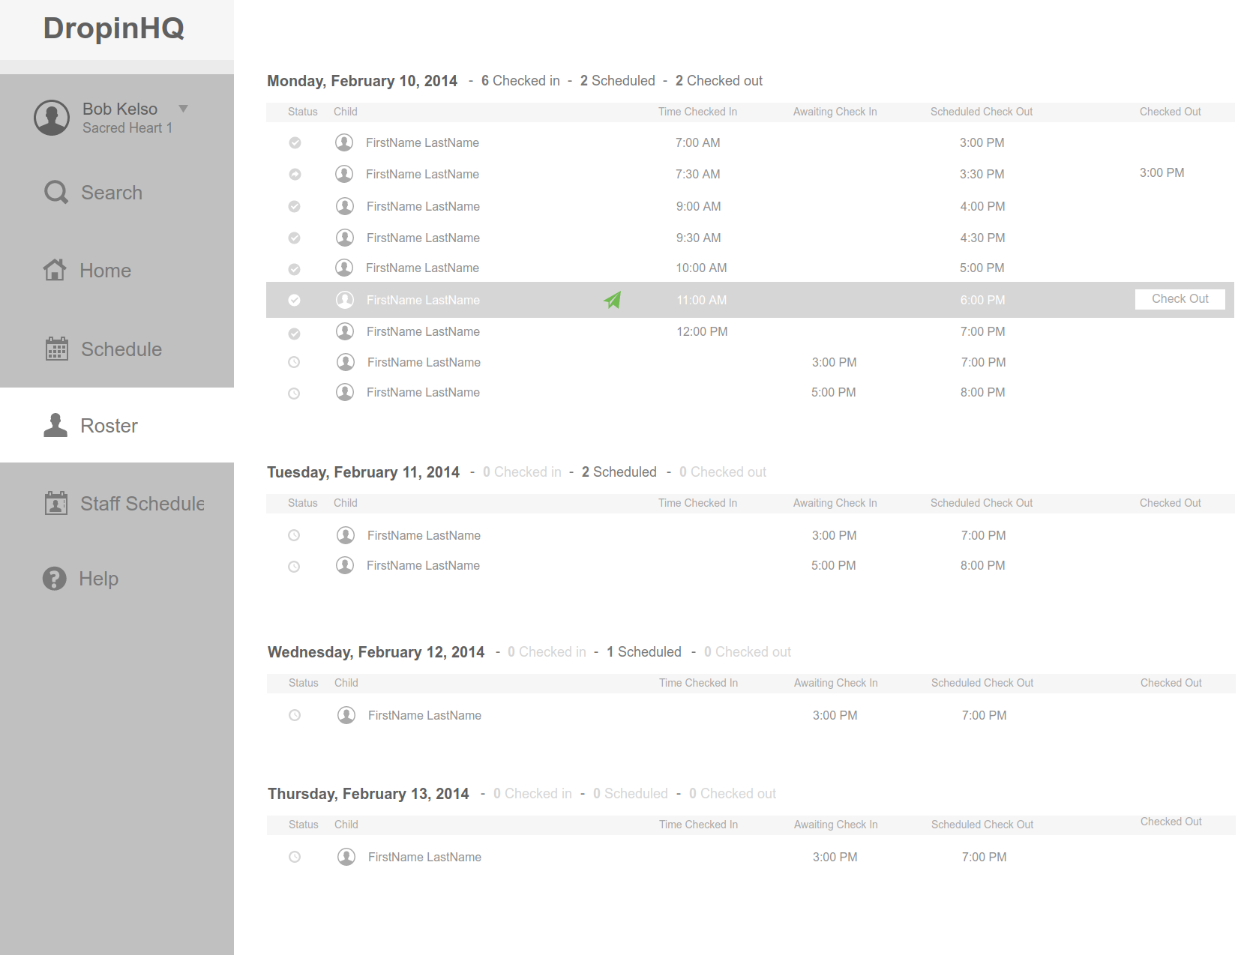Open the Bob Kelso account dropdown arrow
1259x955 pixels.
(x=183, y=109)
